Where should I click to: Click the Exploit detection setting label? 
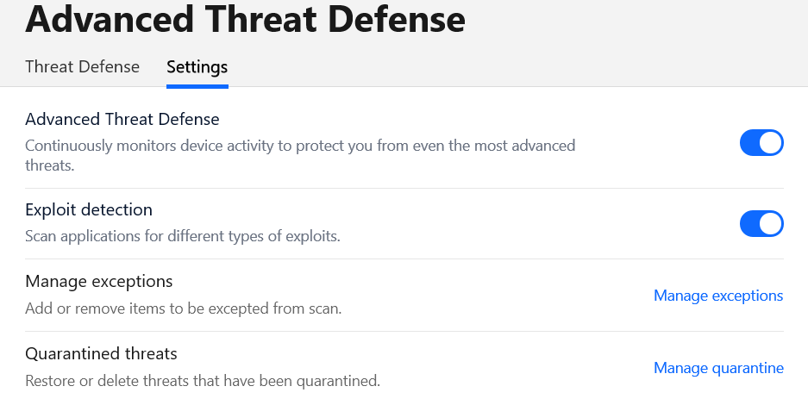click(89, 209)
